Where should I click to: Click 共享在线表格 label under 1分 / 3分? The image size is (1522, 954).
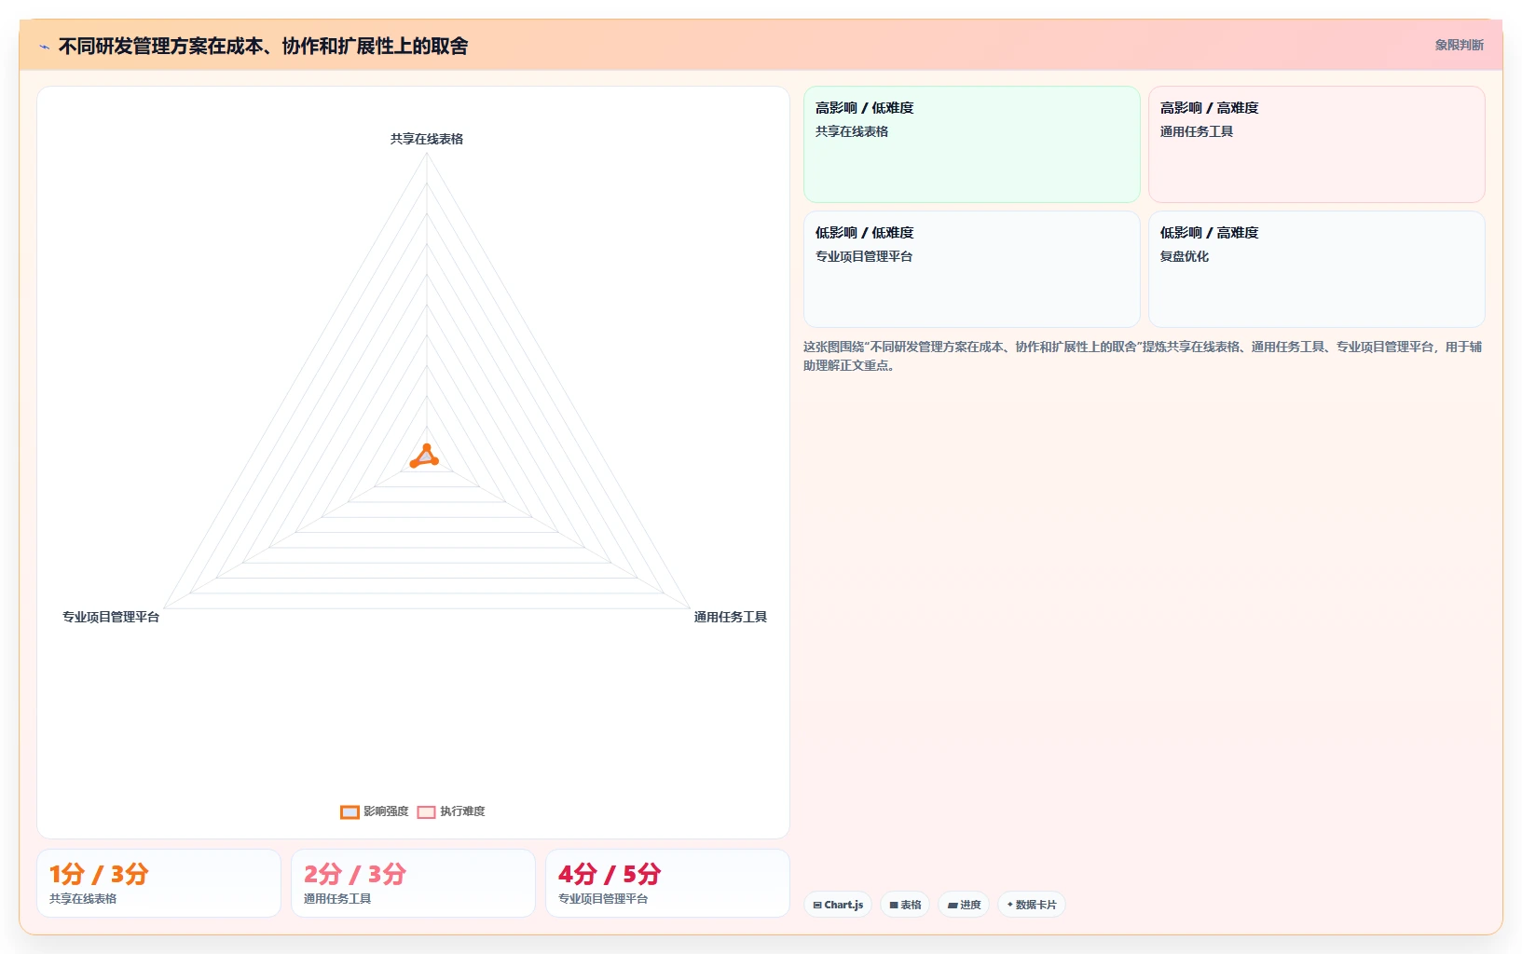coord(83,899)
